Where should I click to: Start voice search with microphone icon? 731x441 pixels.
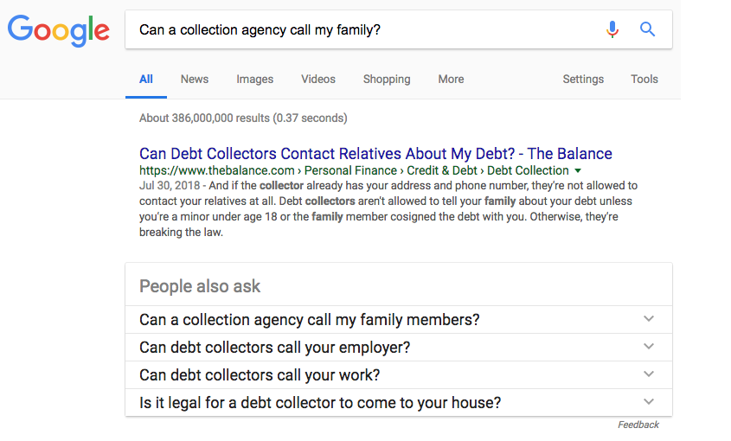pos(612,29)
